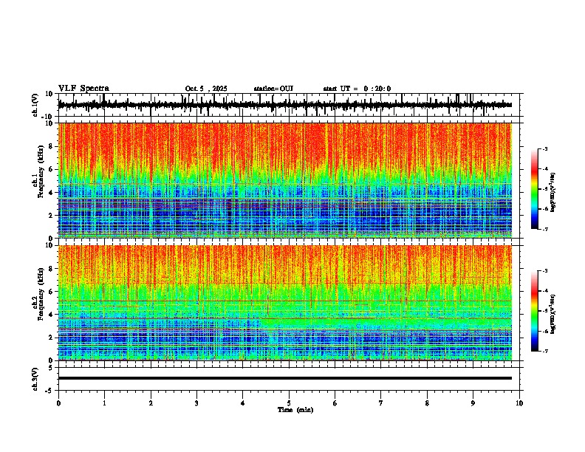Click time axis tick label "8"
The width and height of the screenshot is (585, 452).
coord(427,403)
